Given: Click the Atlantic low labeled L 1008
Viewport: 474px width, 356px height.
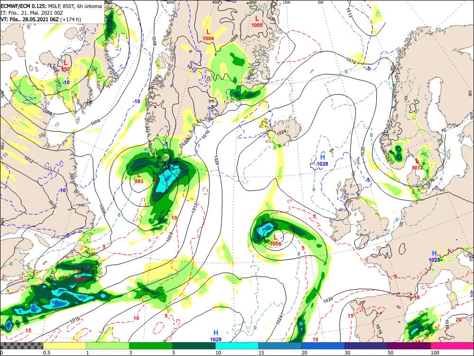Looking at the screenshot, I should [x=275, y=240].
